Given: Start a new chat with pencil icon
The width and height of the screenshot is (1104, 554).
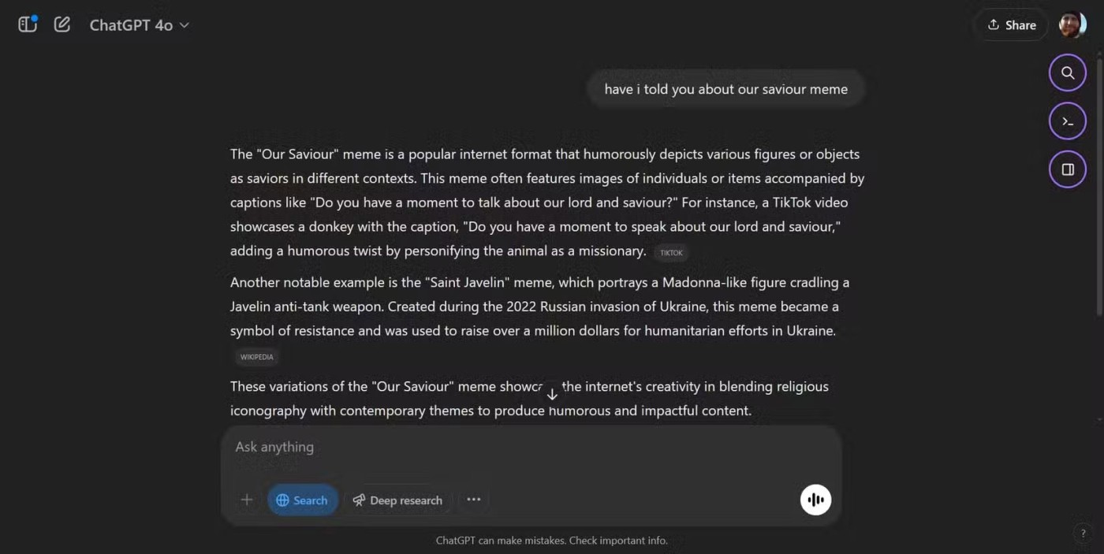Looking at the screenshot, I should [62, 24].
